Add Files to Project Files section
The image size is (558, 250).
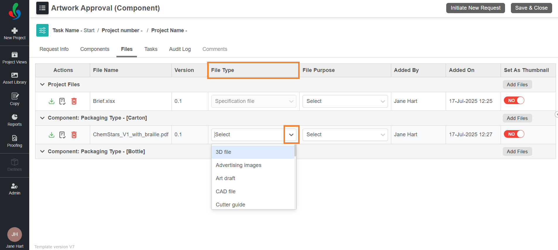(x=517, y=85)
